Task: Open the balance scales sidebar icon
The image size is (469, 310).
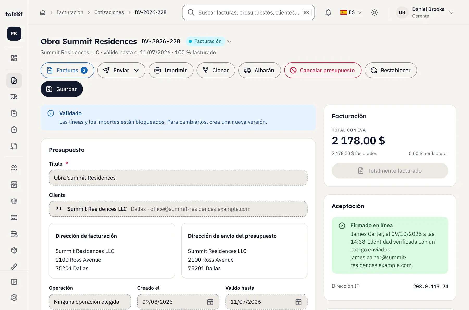Action: (x=14, y=201)
